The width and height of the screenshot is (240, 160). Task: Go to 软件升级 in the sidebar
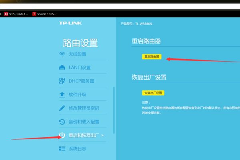(x=78, y=95)
